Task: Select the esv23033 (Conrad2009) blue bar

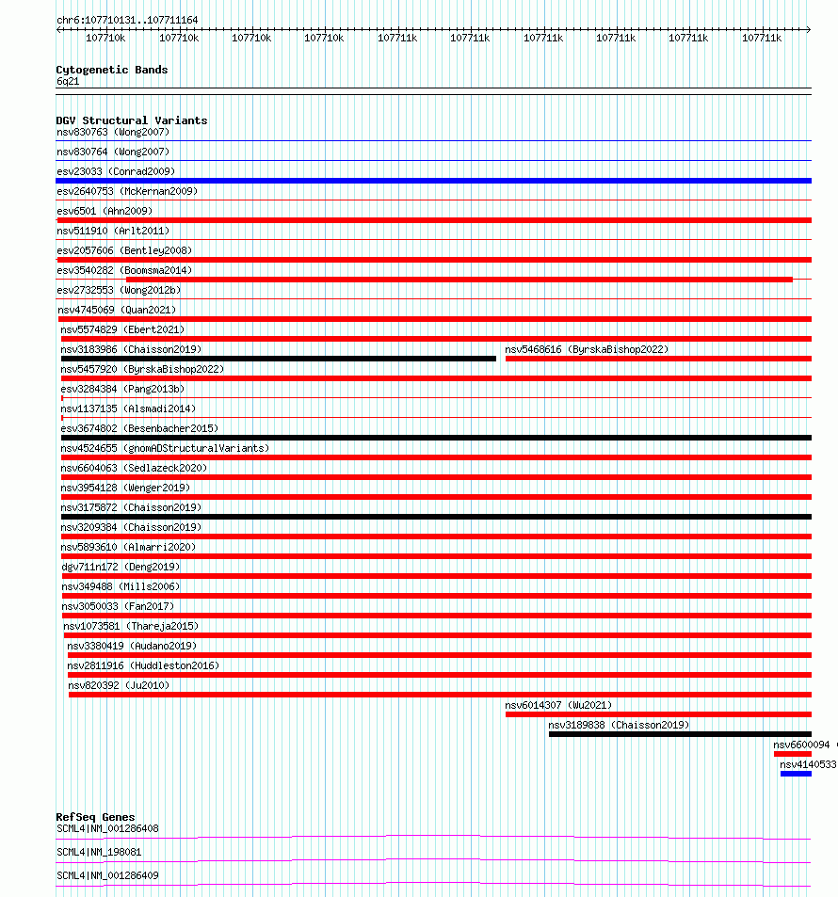Action: click(x=433, y=181)
